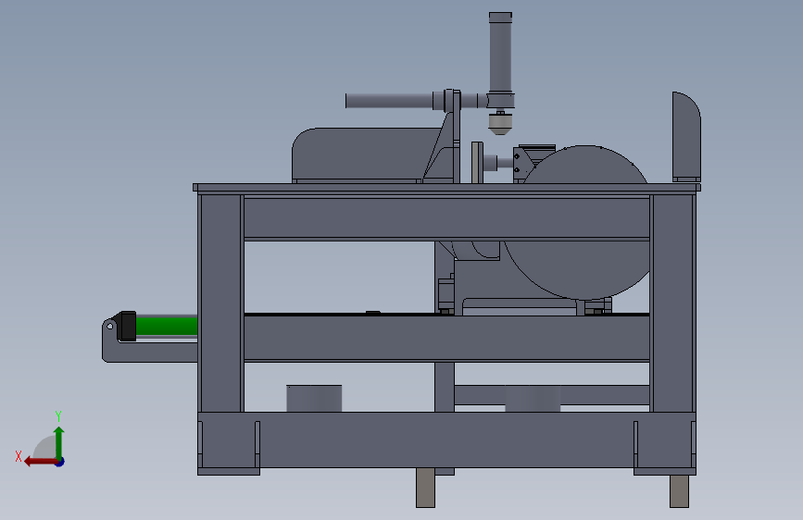803x520 pixels.
Task: Select the rounded guard at right edge
Action: pyautogui.click(x=686, y=136)
